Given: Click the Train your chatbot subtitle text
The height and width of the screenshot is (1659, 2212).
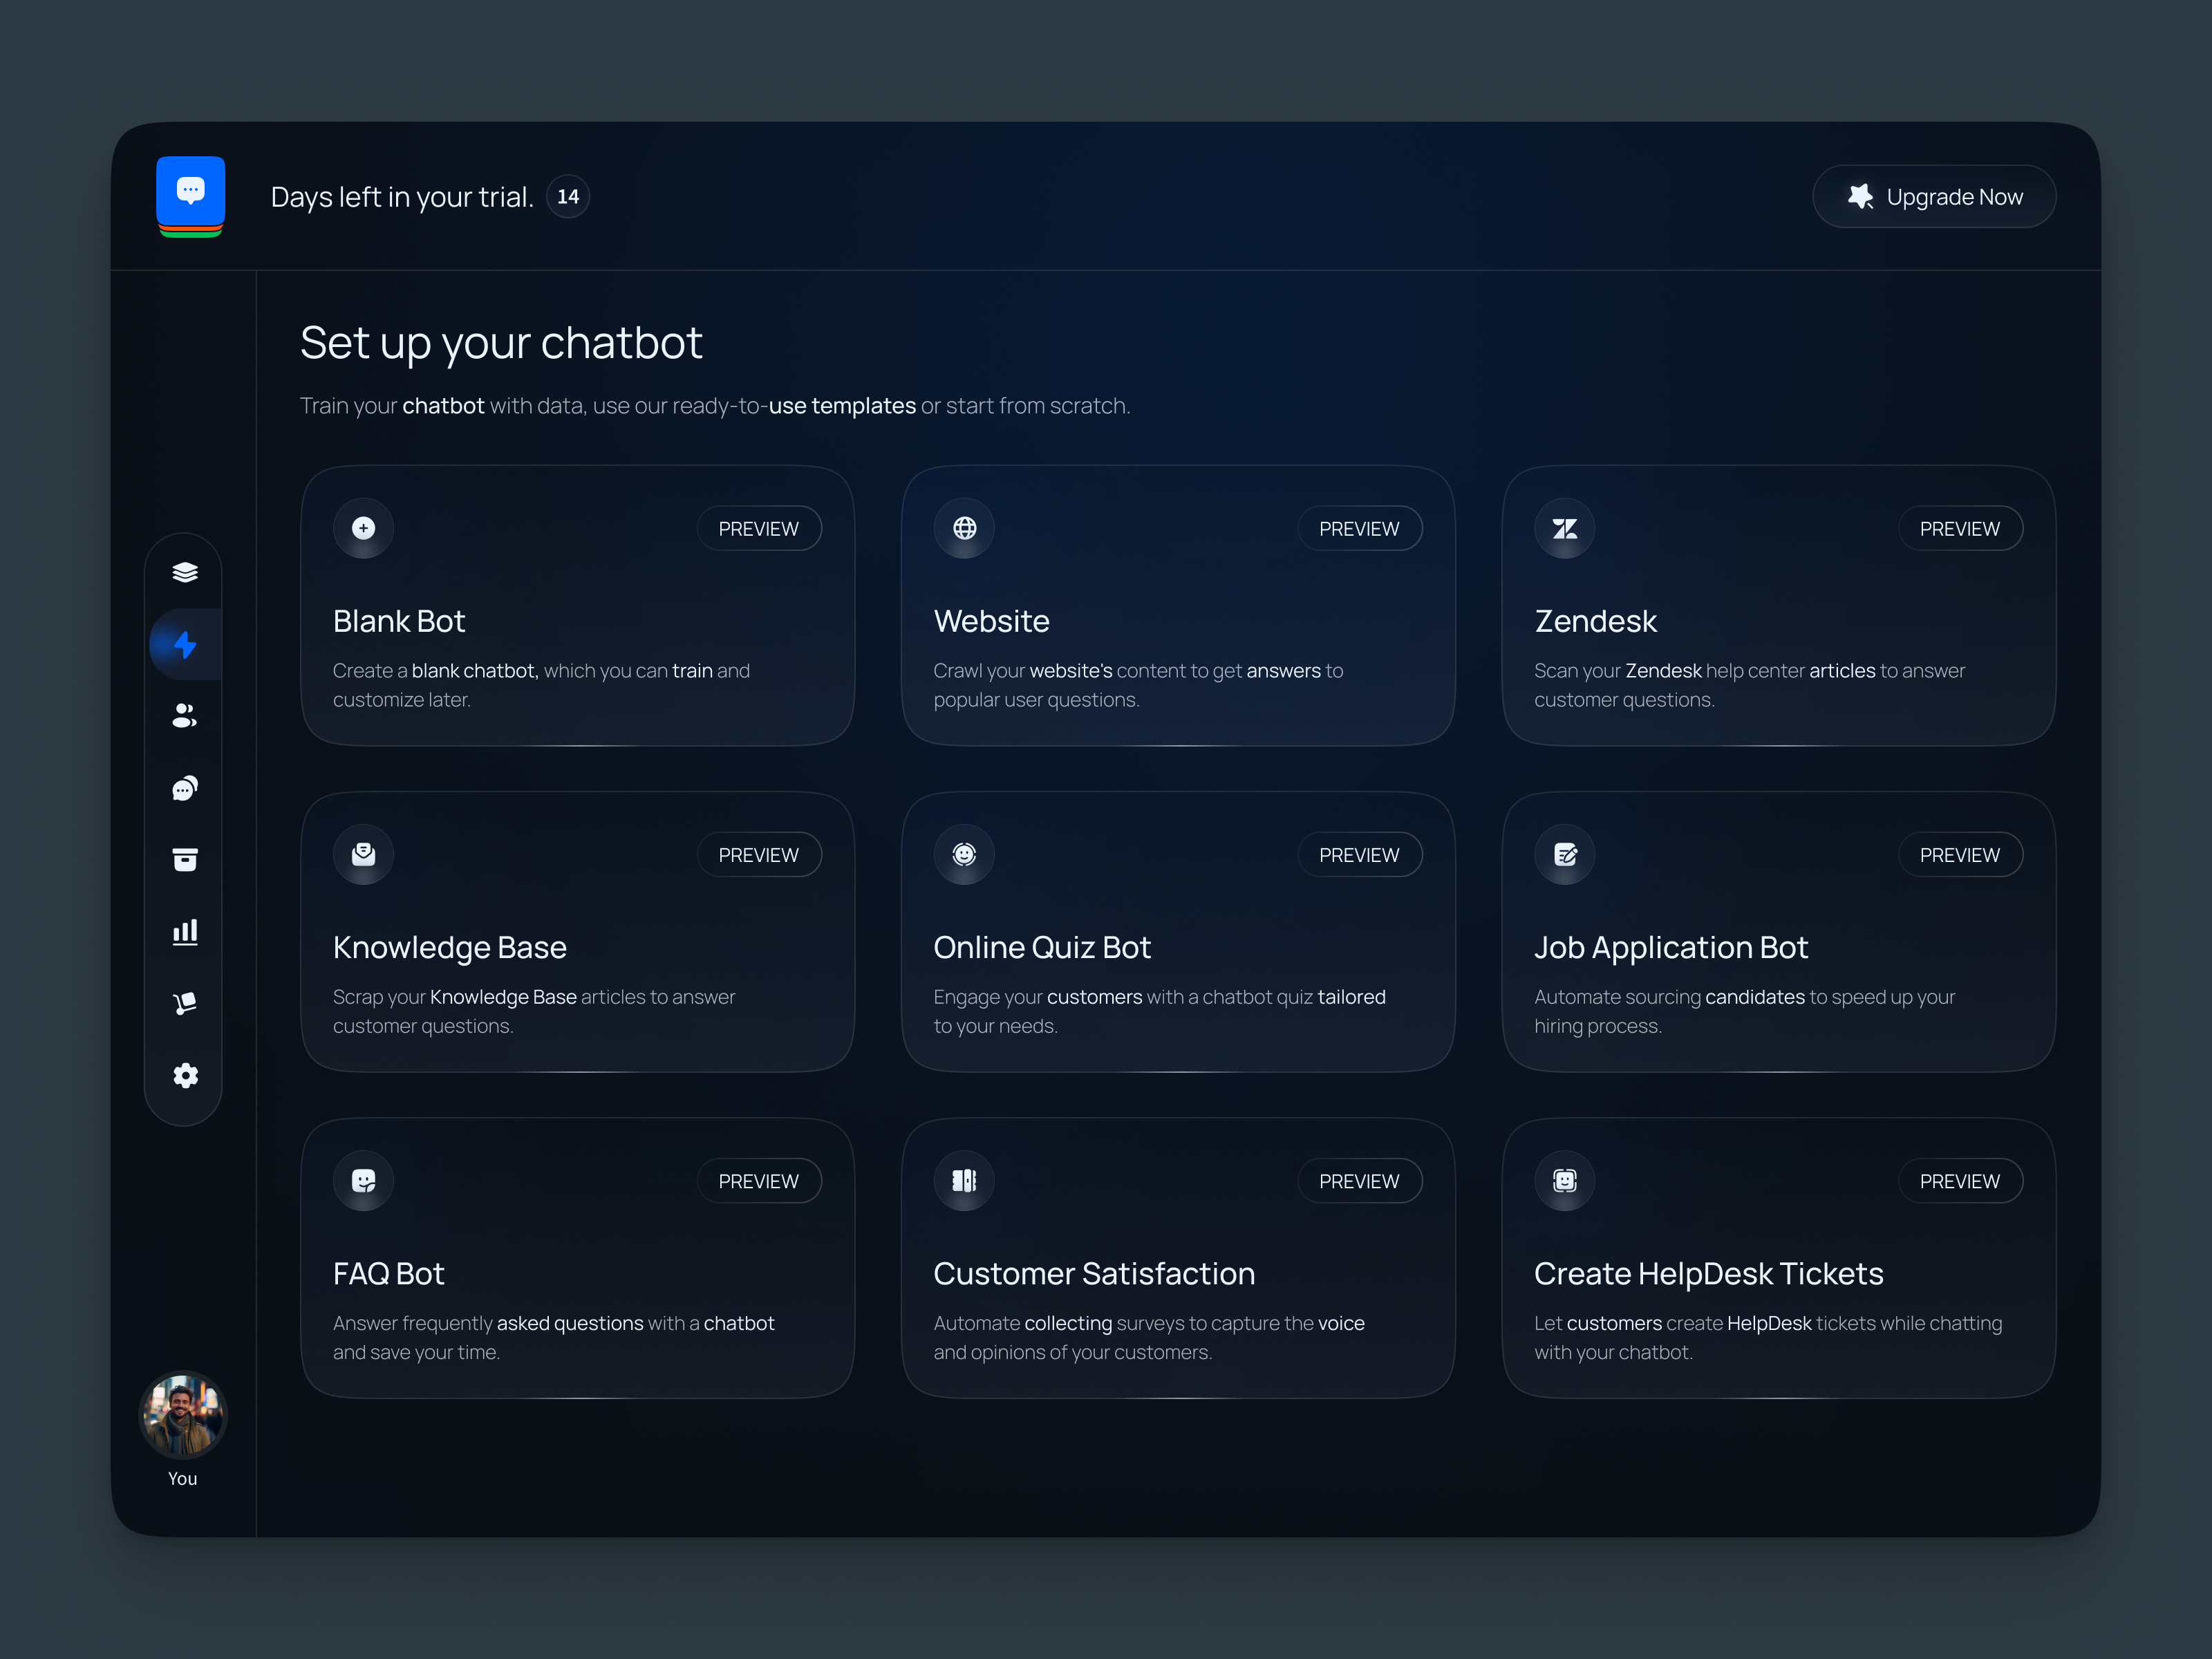Looking at the screenshot, I should (x=715, y=406).
